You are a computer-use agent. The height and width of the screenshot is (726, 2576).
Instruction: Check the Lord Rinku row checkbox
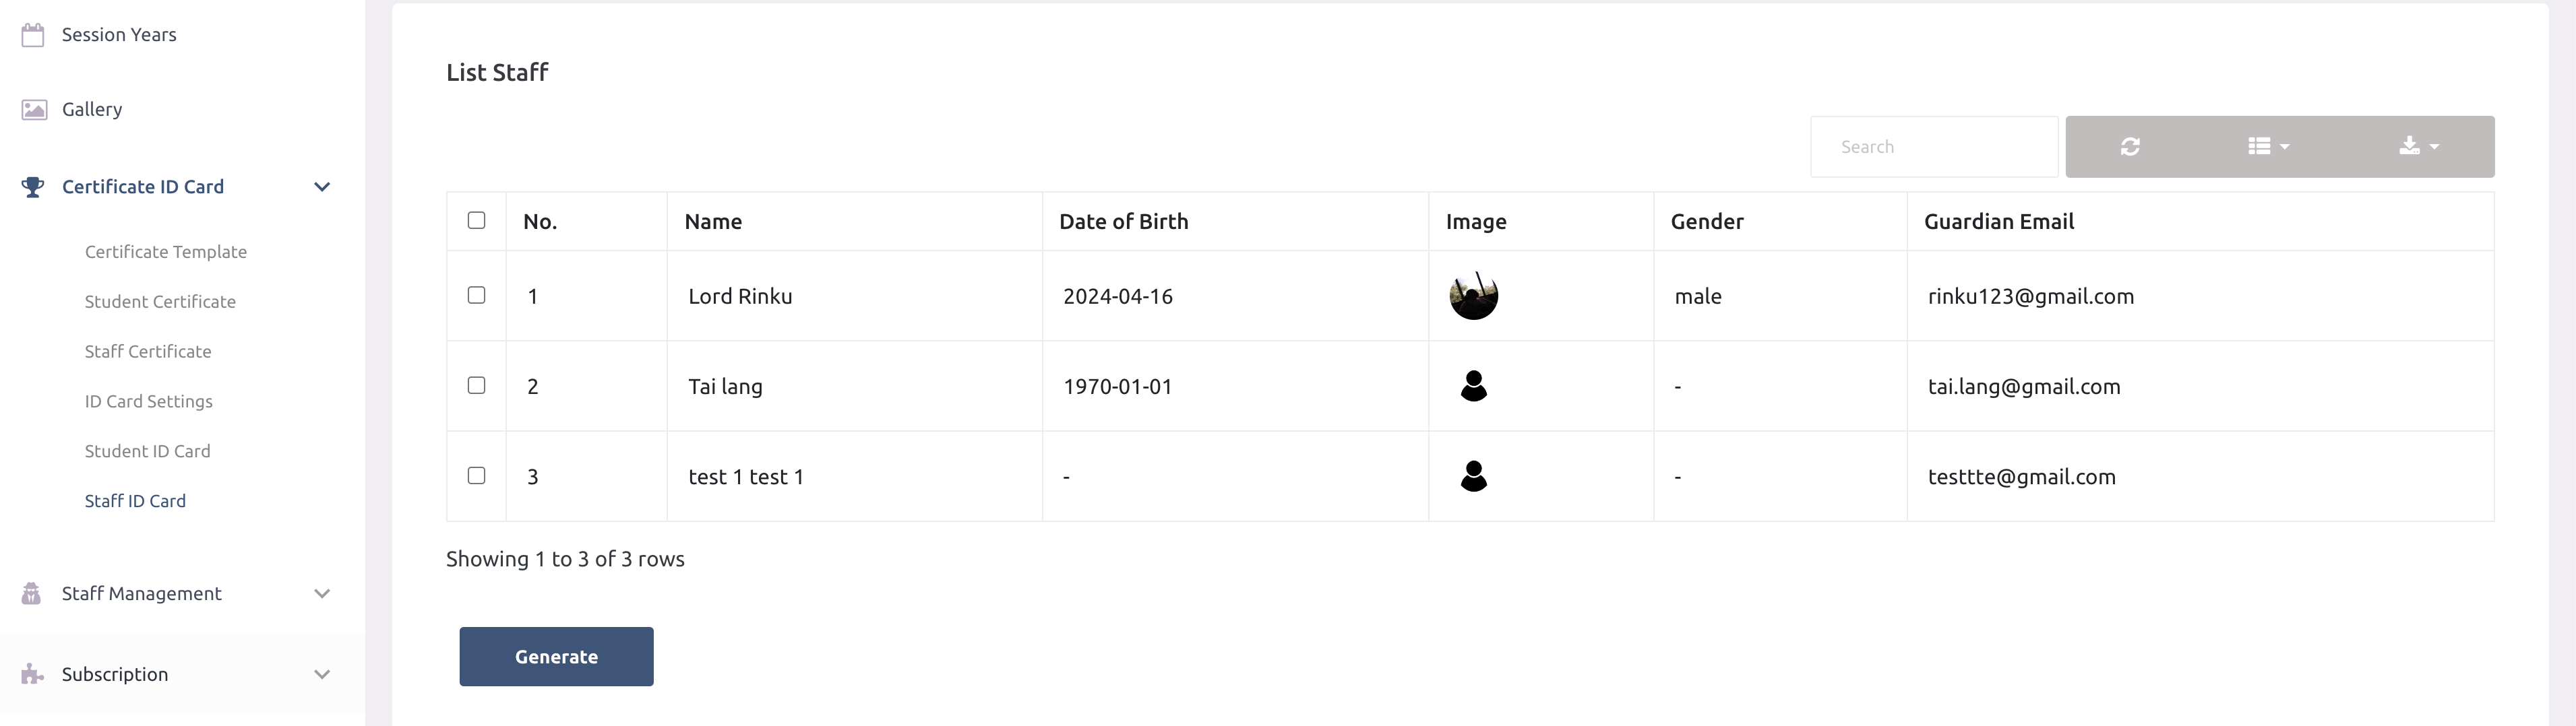click(477, 294)
